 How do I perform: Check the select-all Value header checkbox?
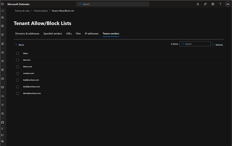[x=17, y=53]
